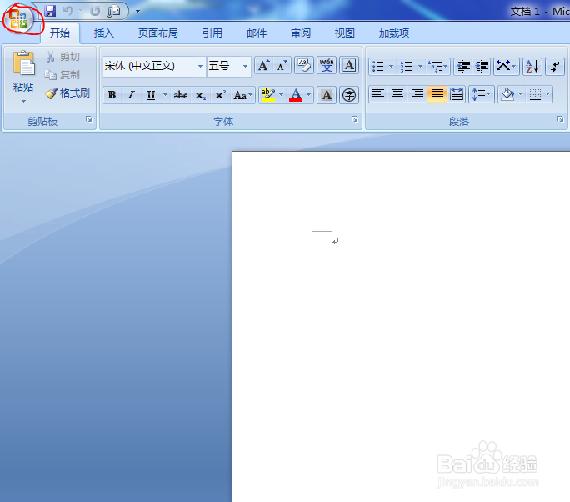Apply character border

[x=349, y=66]
